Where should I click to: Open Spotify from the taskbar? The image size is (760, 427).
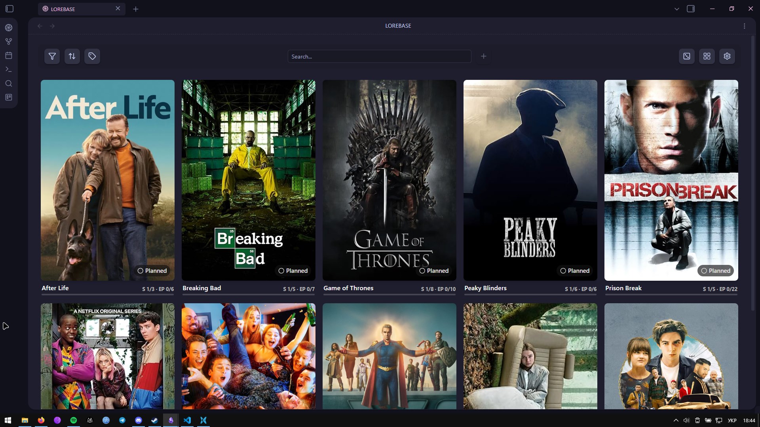pyautogui.click(x=74, y=420)
